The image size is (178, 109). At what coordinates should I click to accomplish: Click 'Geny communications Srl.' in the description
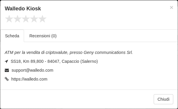[108, 52]
